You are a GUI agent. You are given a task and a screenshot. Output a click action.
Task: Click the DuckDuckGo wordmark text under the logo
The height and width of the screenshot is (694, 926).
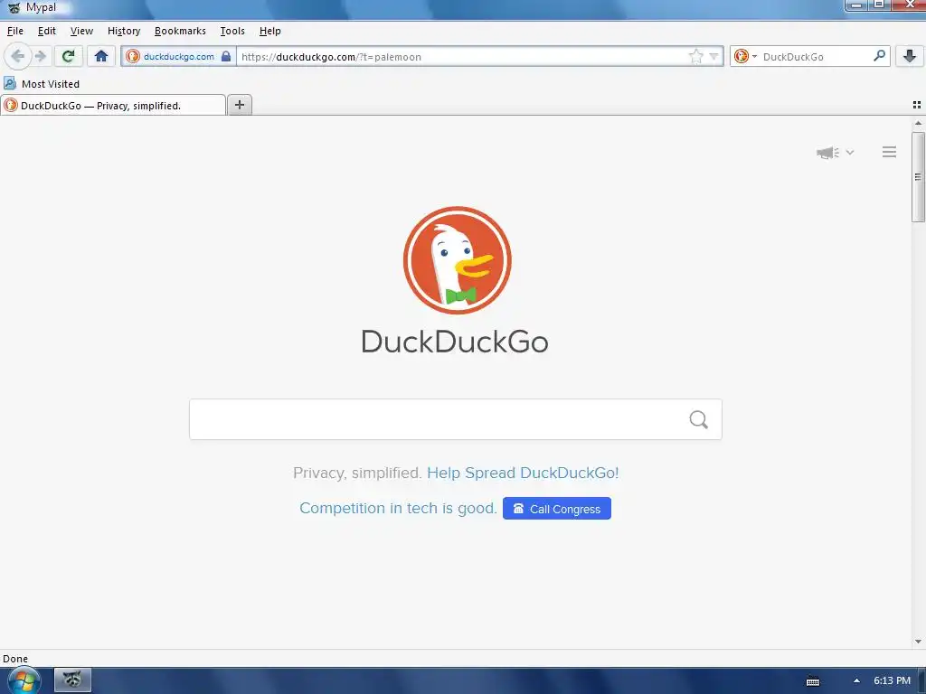455,342
